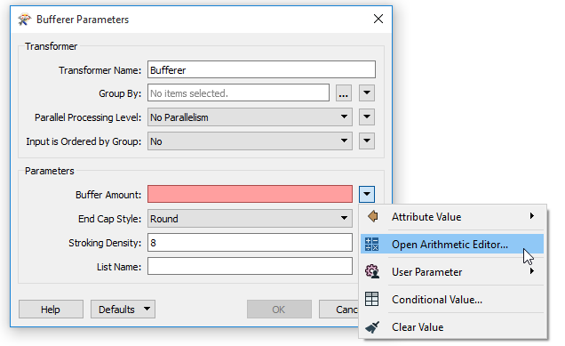Open Group By ellipsis picker button
Screen dimensions: 565x346
point(344,93)
